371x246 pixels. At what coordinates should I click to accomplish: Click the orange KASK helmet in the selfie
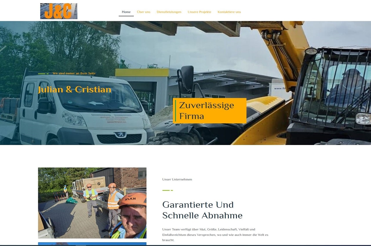coord(133,199)
